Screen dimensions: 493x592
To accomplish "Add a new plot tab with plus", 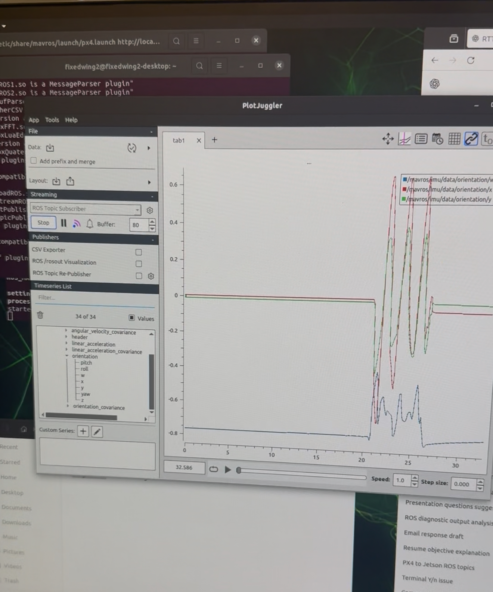I will pos(214,140).
